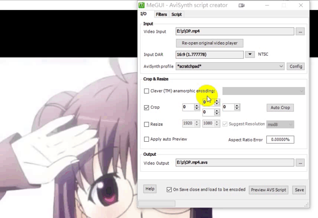This screenshot has width=318, height=218.
Task: Increase the top crop value
Action: (217, 100)
